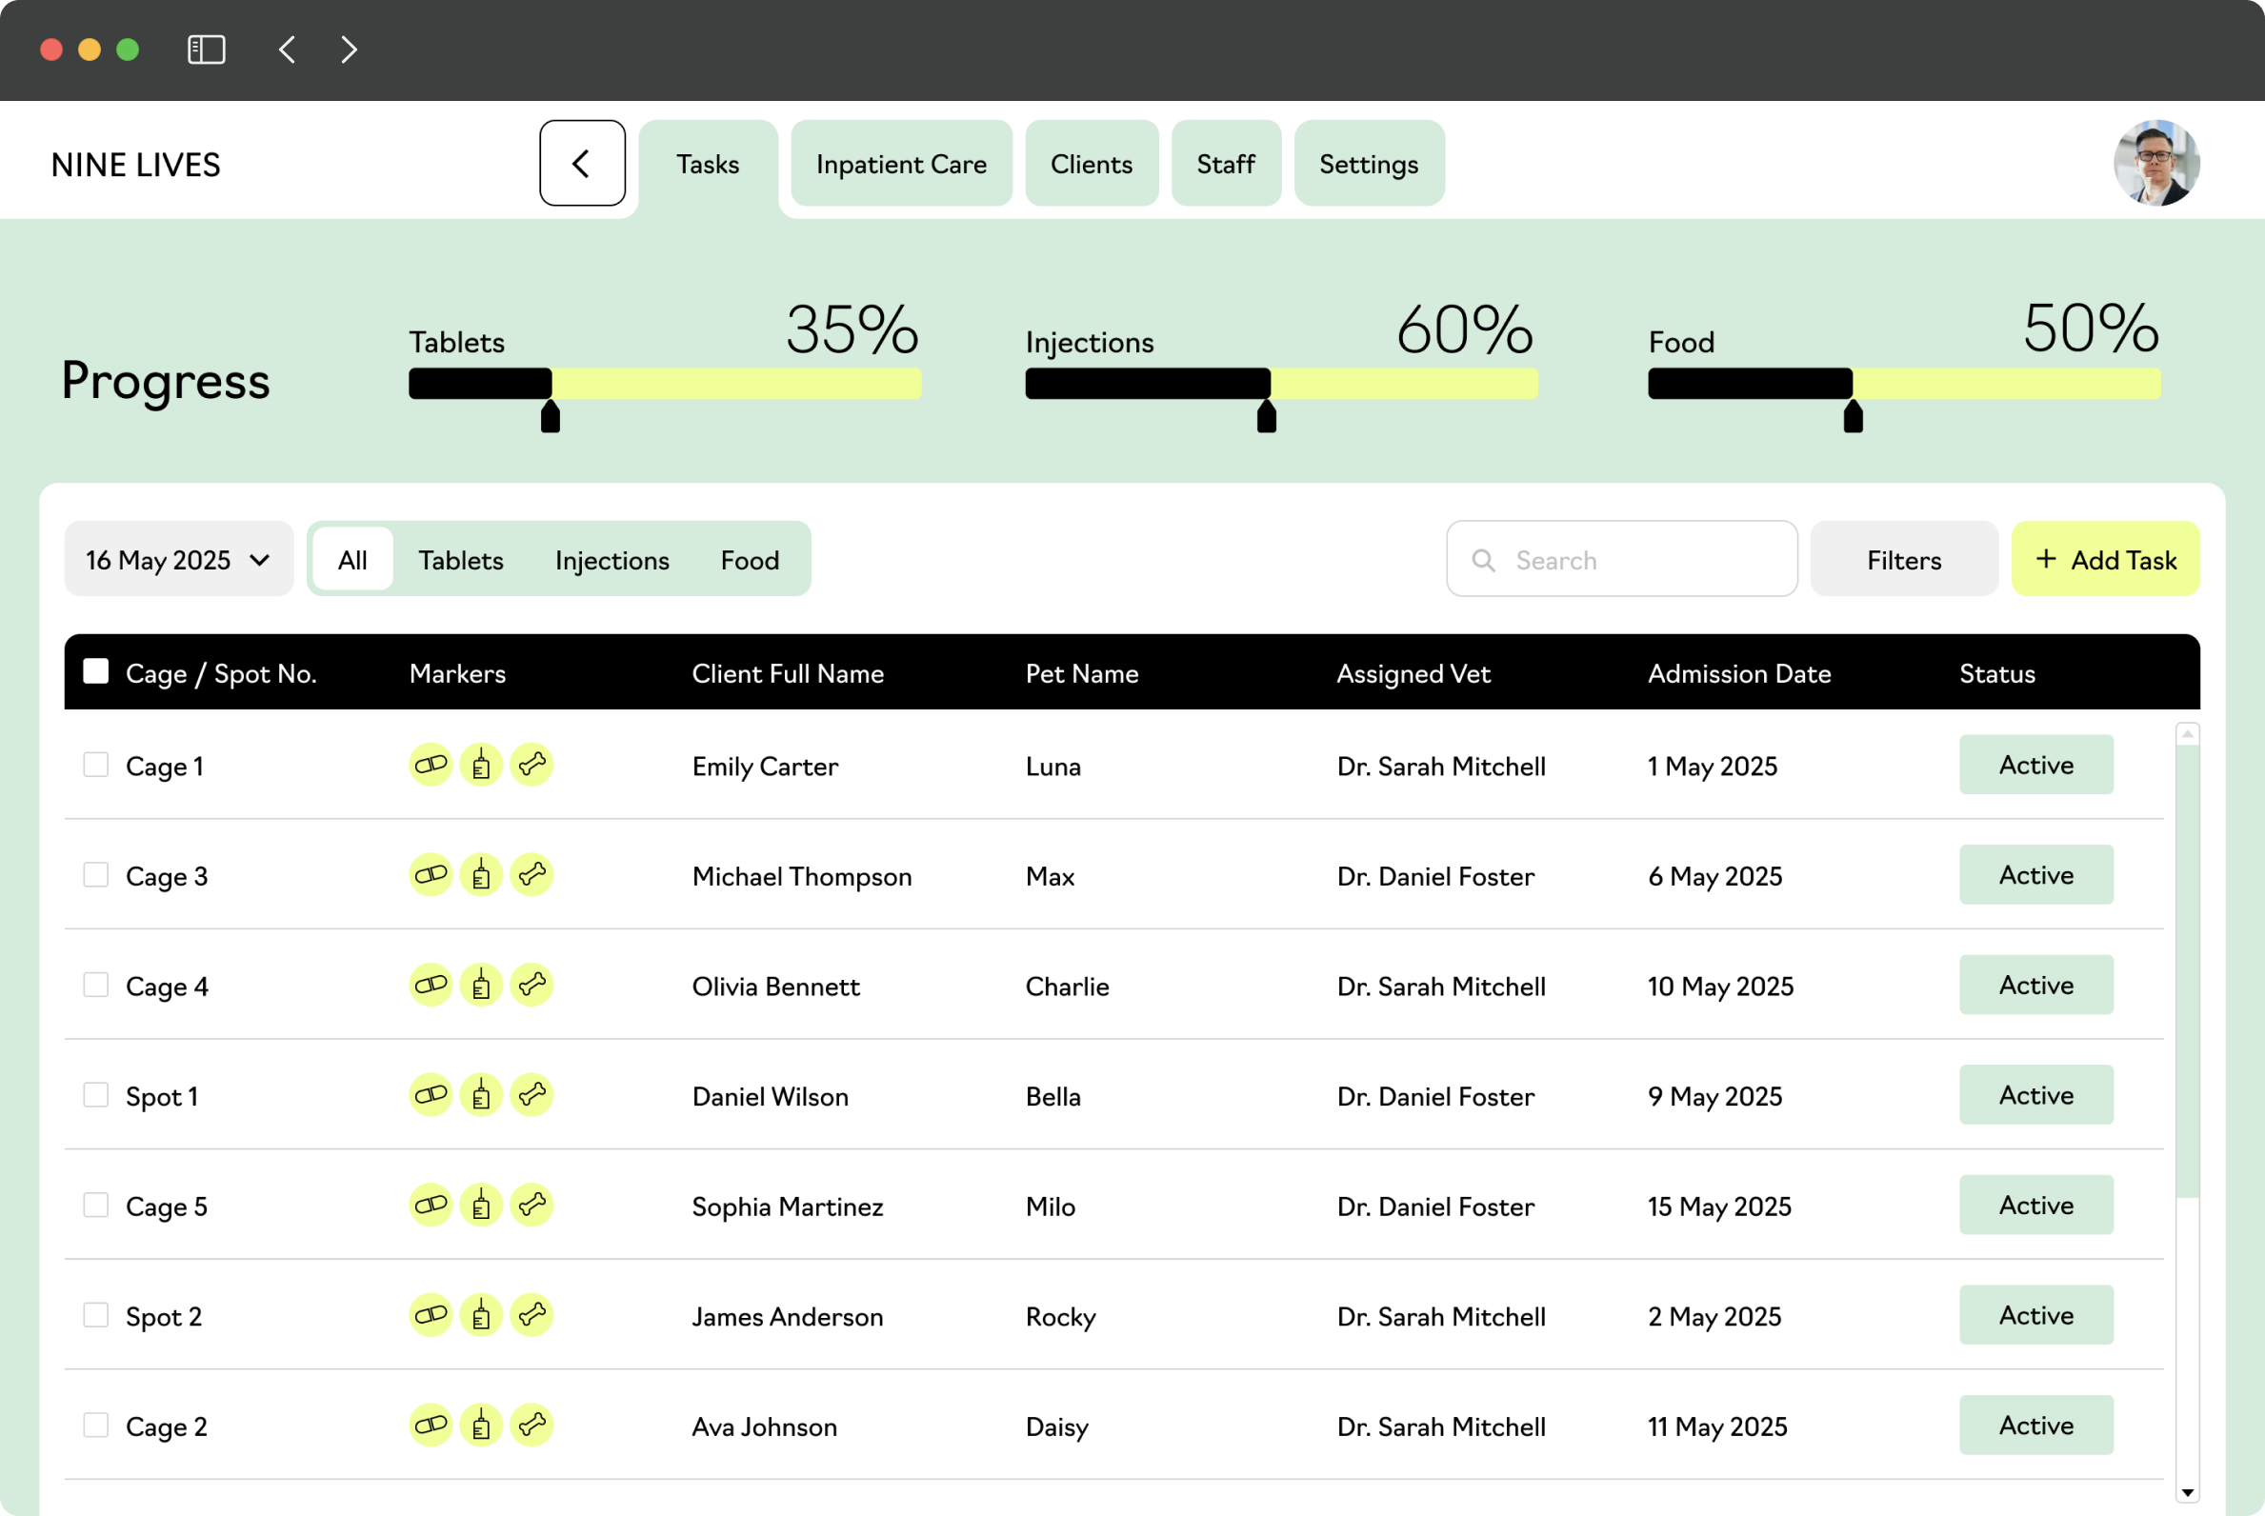Filter tasks by Tablets
2265x1516 pixels.
[x=461, y=559]
